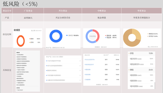Click the 添利30天 product cell

(28, 18)
